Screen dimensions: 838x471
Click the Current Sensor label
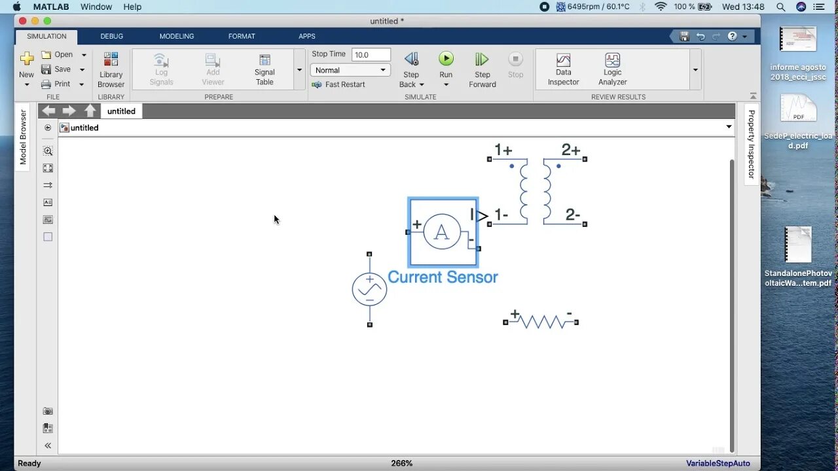pos(443,277)
